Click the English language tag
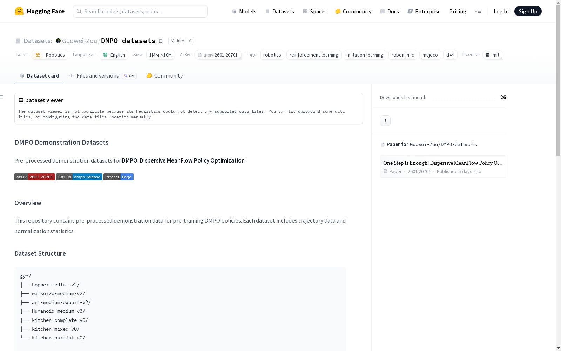 coord(114,55)
